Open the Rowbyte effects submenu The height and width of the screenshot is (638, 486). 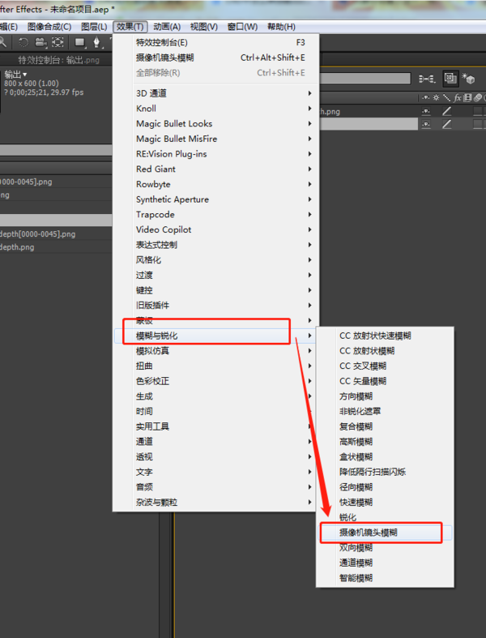pyautogui.click(x=215, y=184)
